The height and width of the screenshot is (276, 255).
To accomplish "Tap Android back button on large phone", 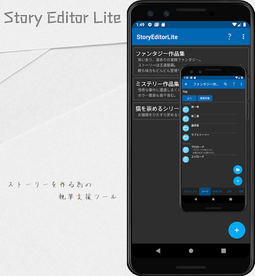I will pos(158,251).
